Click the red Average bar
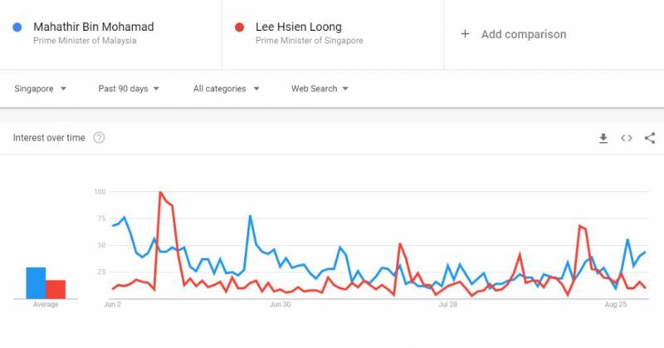664x348 pixels. click(x=56, y=289)
